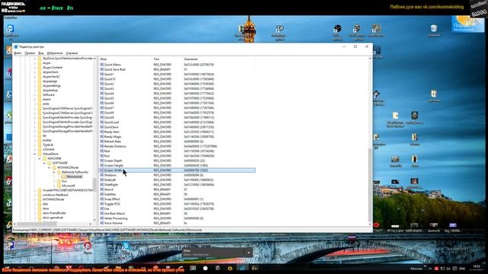Collapse the MACHINE tree node
This screenshot has width=488, height=274.
coord(40,158)
